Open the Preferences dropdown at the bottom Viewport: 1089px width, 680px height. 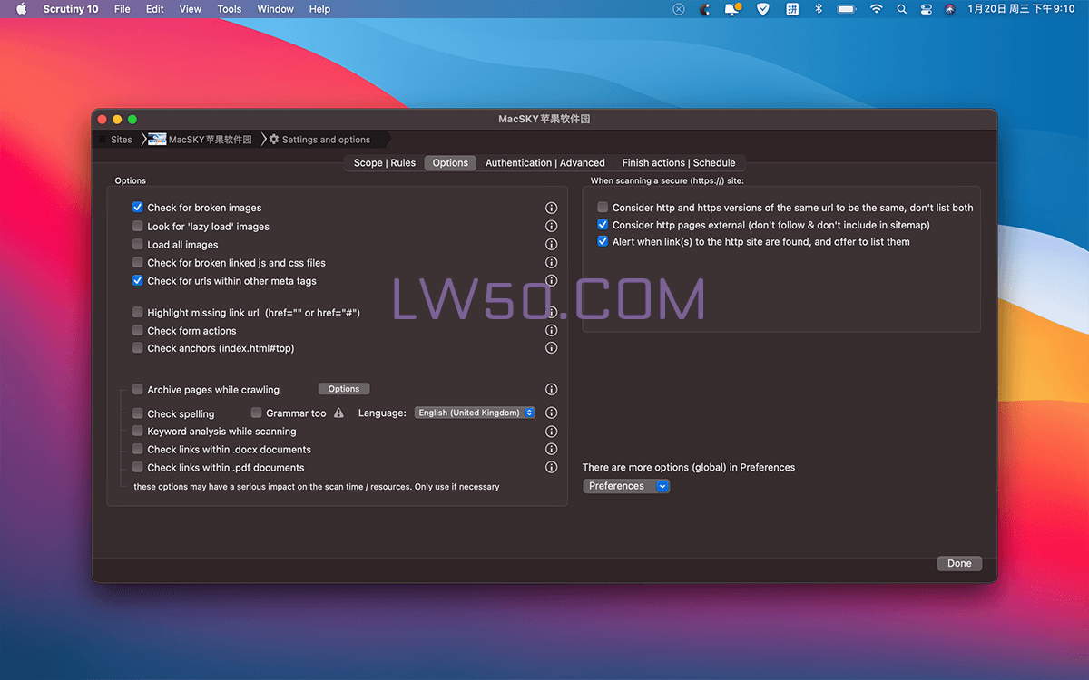point(626,486)
